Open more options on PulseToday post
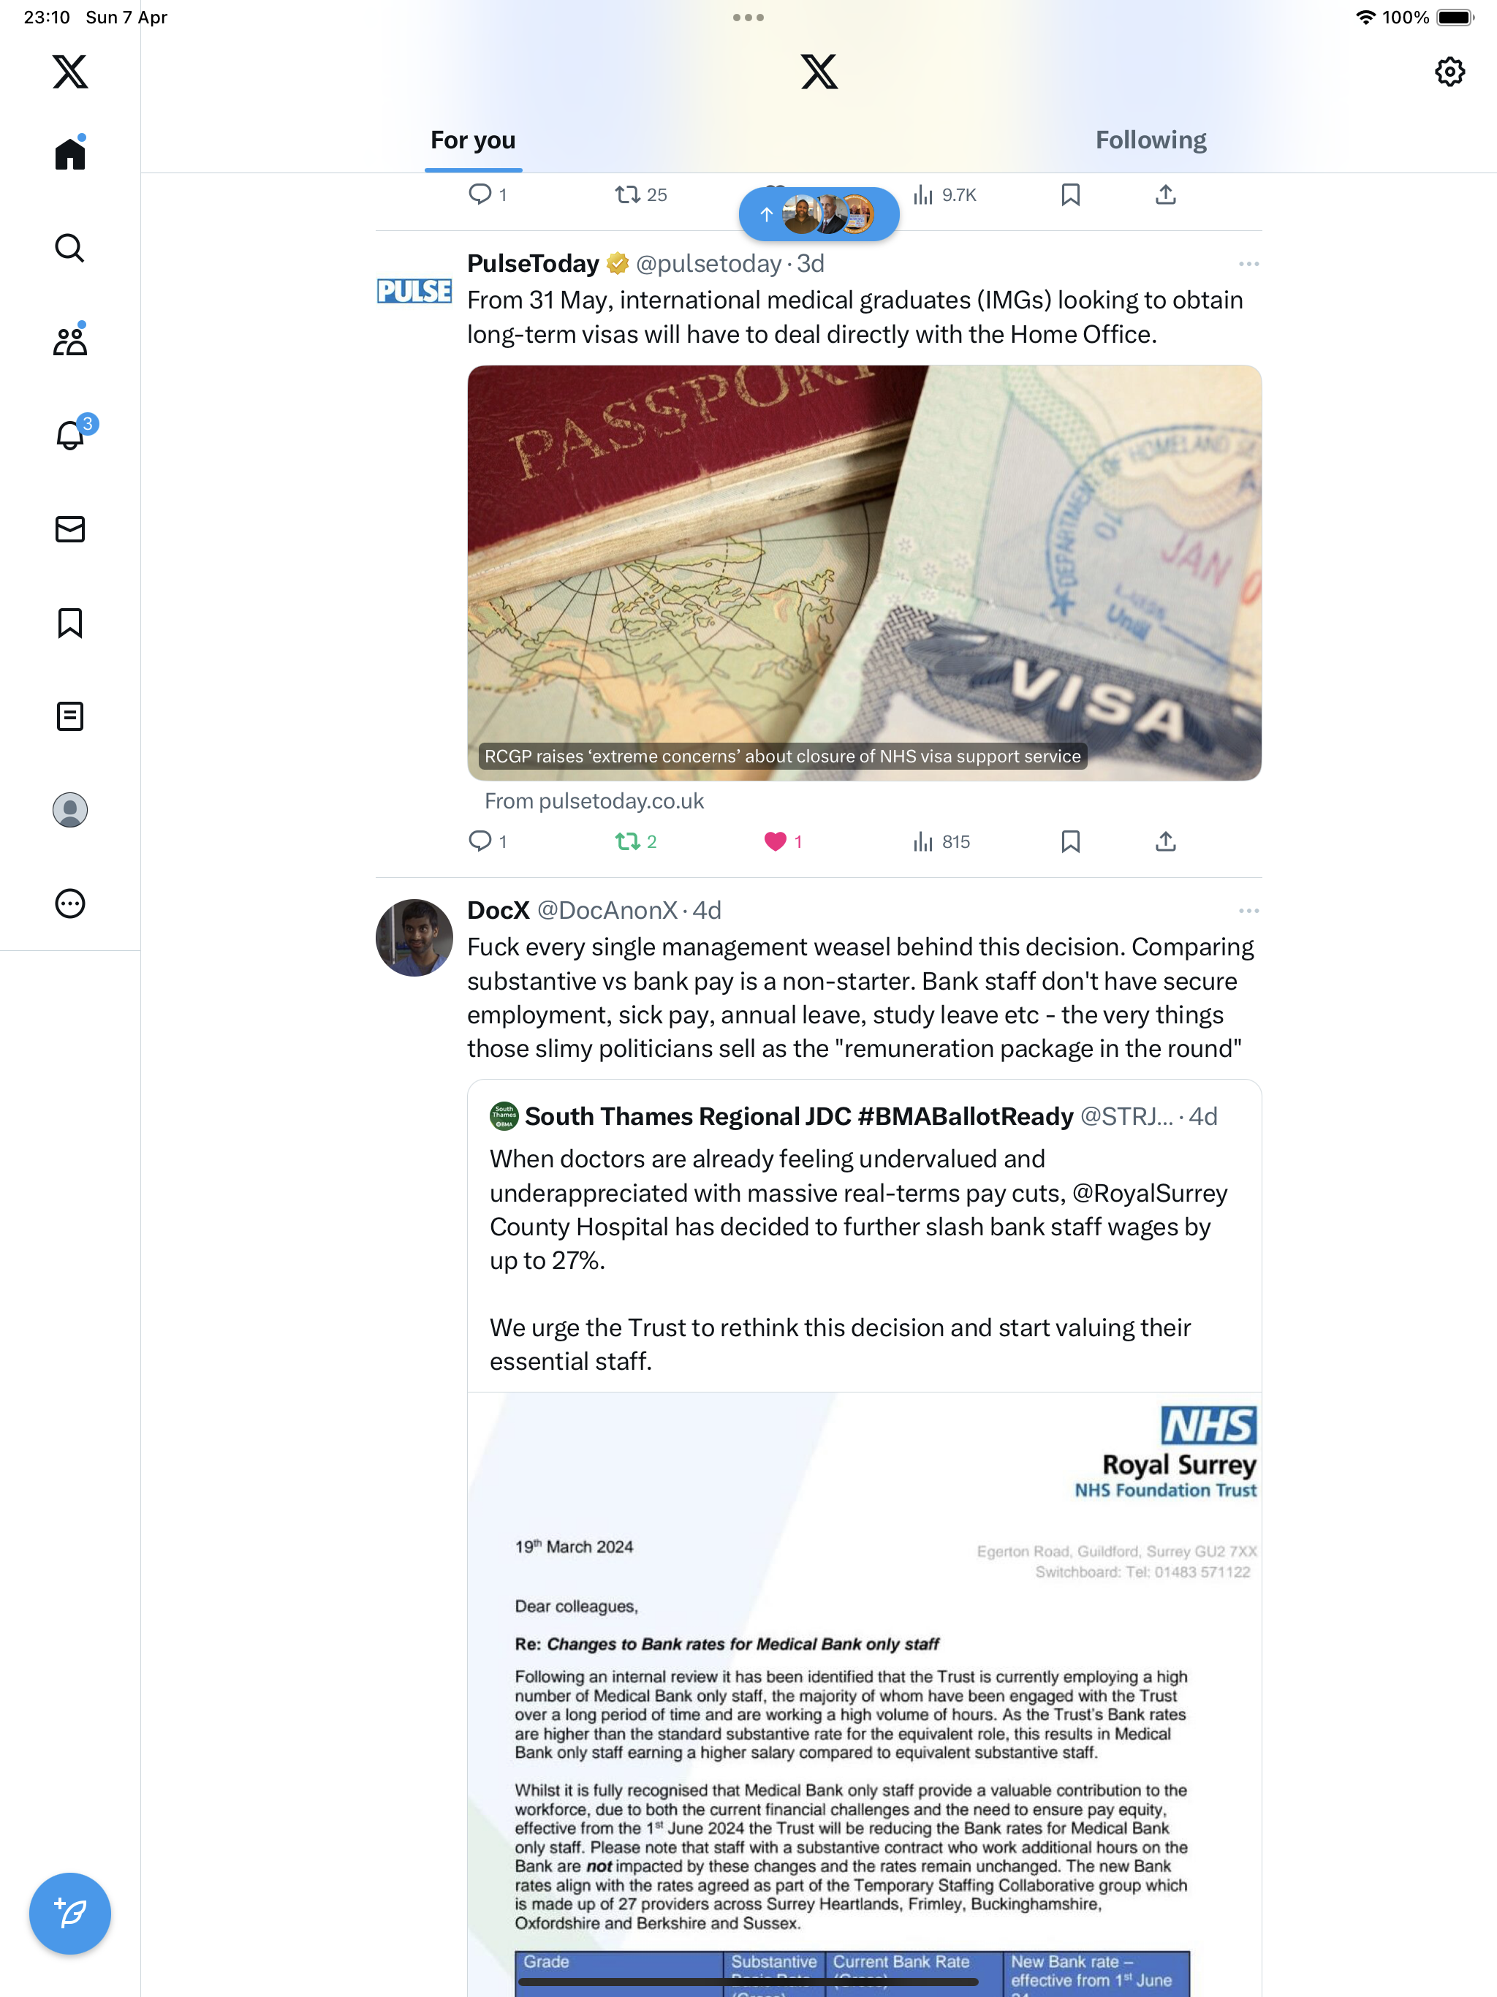Viewport: 1497px width, 1997px height. coord(1248,264)
